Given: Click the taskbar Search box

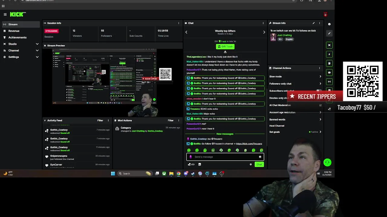Looking at the screenshot, I should (x=135, y=174).
